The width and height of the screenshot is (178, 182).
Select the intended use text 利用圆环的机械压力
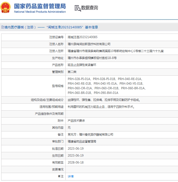coord(101,107)
